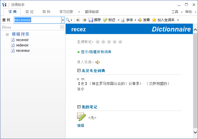Click the 我的笔记 heading
The height and width of the screenshot is (139, 198).
[89, 107]
